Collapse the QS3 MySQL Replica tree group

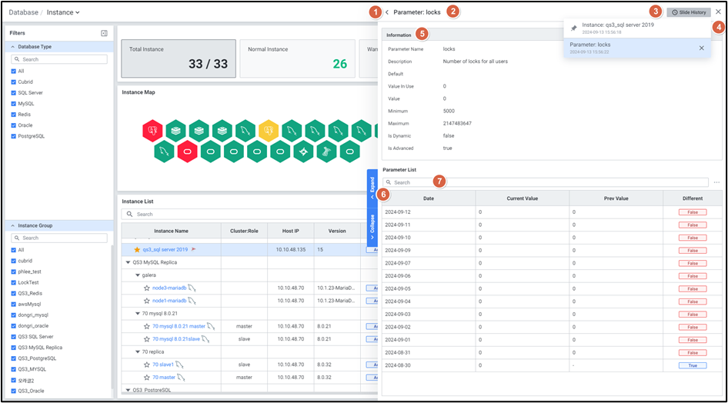pyautogui.click(x=127, y=262)
